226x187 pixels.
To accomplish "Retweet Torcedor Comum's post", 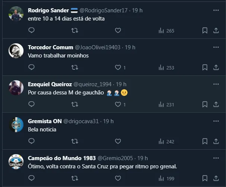I will [x=75, y=68].
